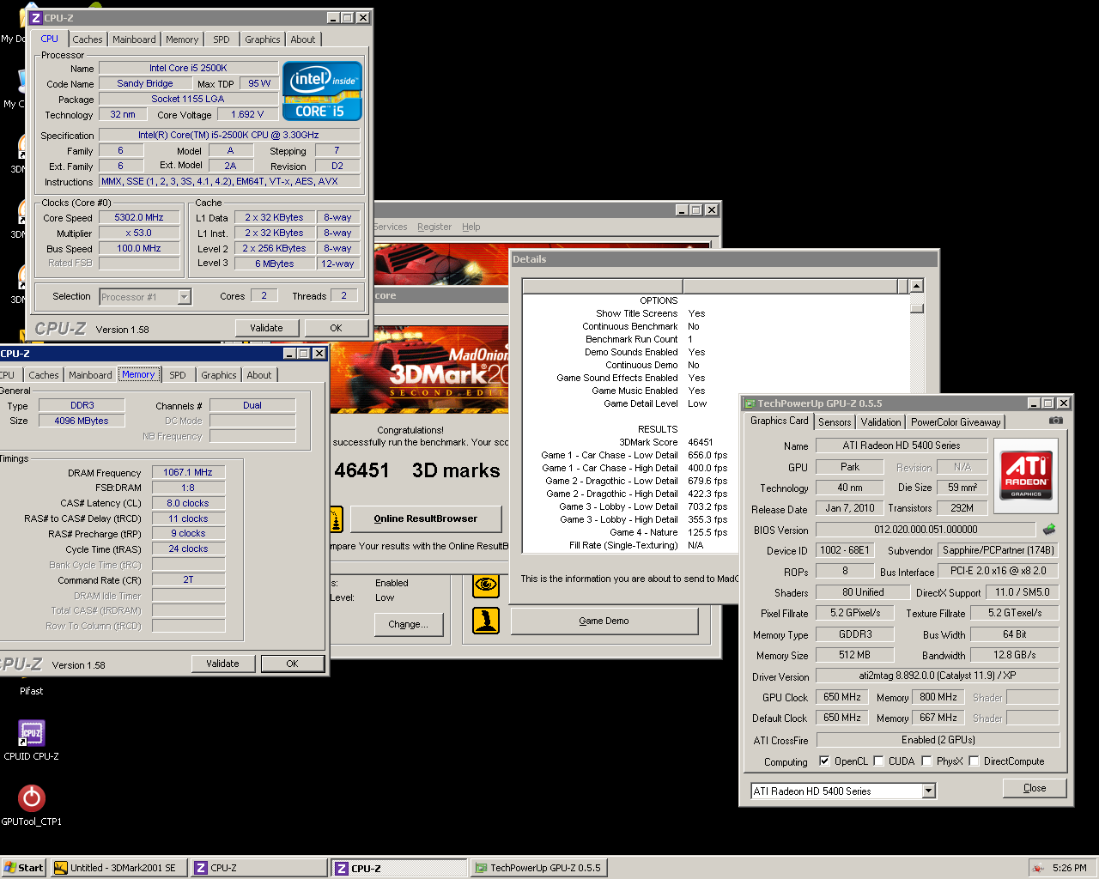
Task: Click the ATI tray icon in system tray
Action: pos(1038,868)
